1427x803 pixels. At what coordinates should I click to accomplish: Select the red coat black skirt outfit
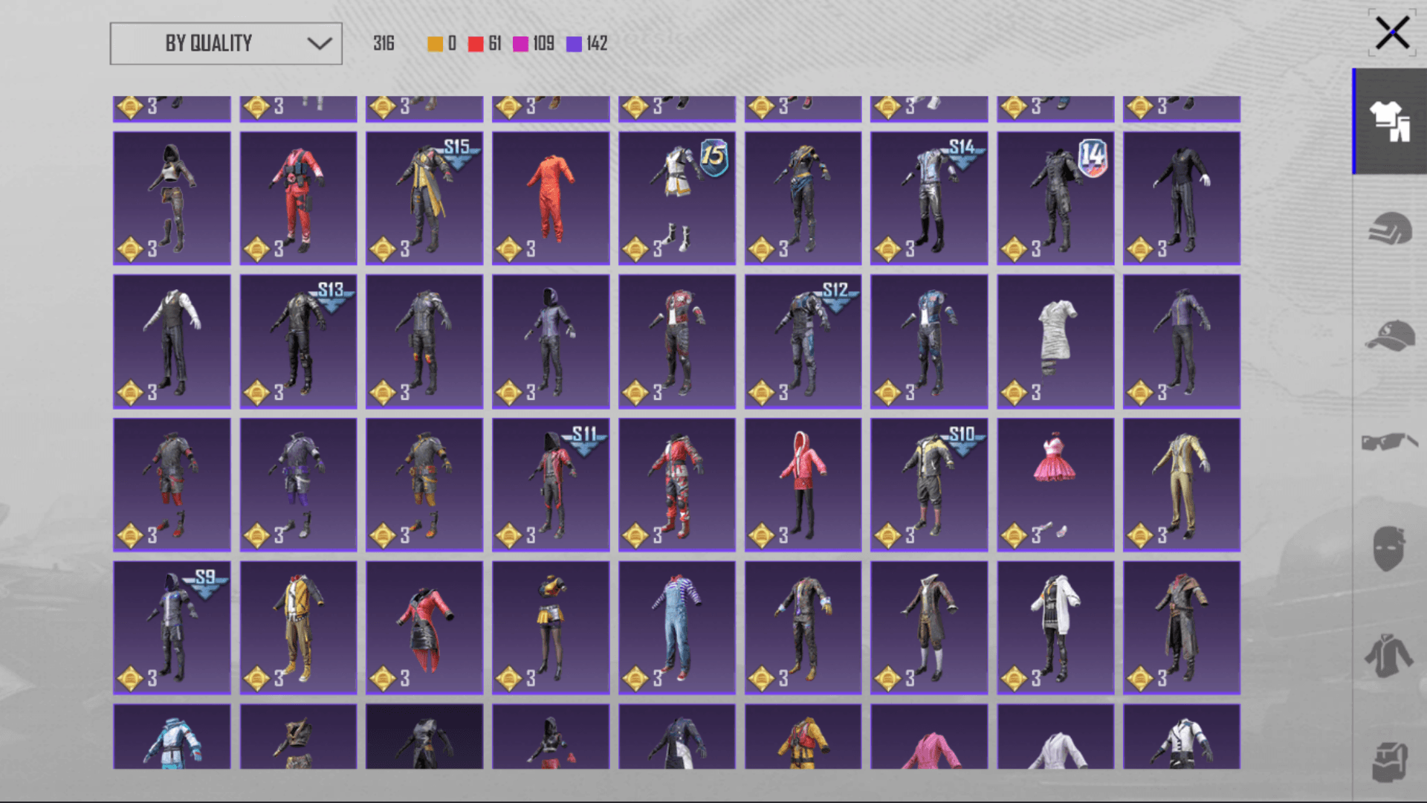pos(424,628)
